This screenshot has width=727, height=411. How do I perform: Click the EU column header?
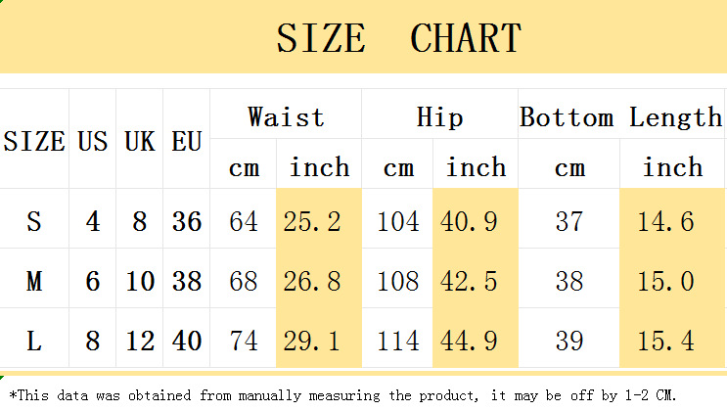coord(186,141)
